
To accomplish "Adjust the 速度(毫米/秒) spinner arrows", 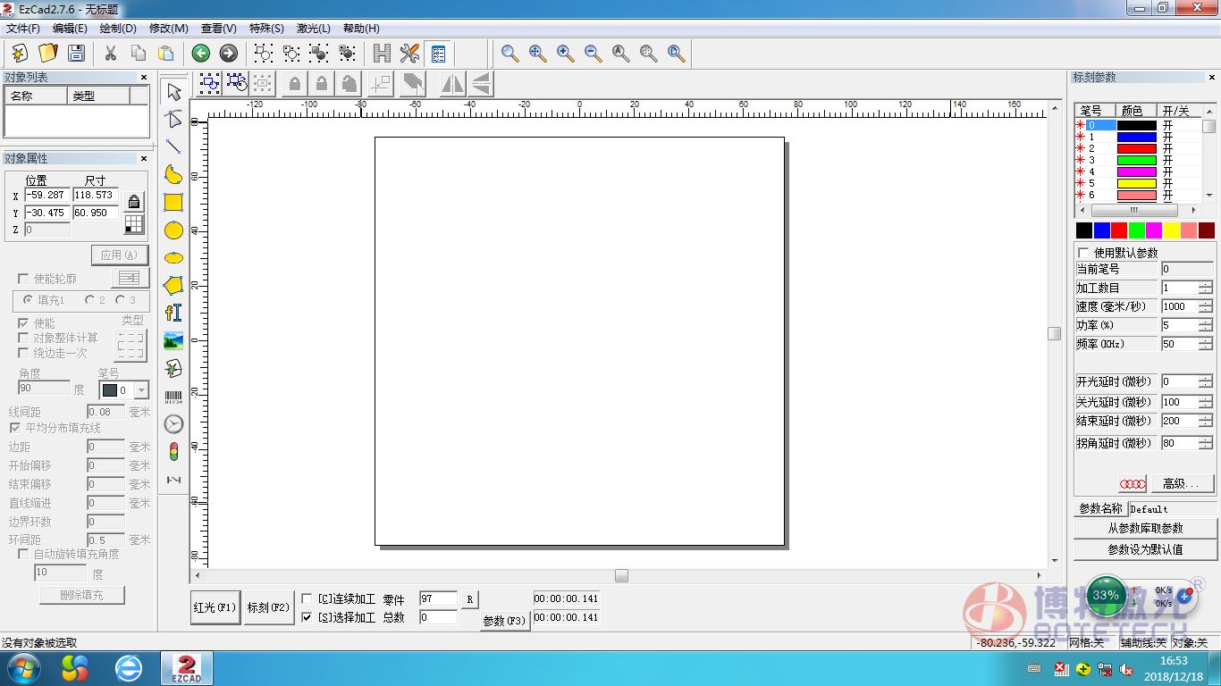I will pos(1206,306).
